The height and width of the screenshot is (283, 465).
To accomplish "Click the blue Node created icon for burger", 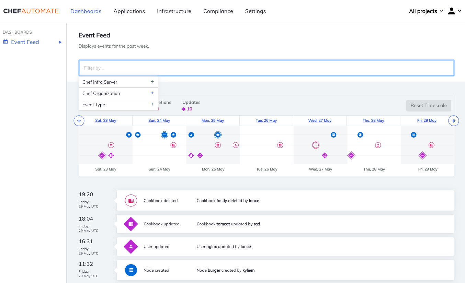I will pyautogui.click(x=131, y=270).
